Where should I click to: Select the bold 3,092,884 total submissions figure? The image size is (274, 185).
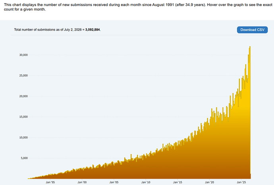coord(93,30)
